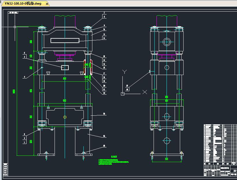This screenshot has height=180, width=237.
Task: Select the green technical requirements heading text
Action: pyautogui.click(x=114, y=157)
